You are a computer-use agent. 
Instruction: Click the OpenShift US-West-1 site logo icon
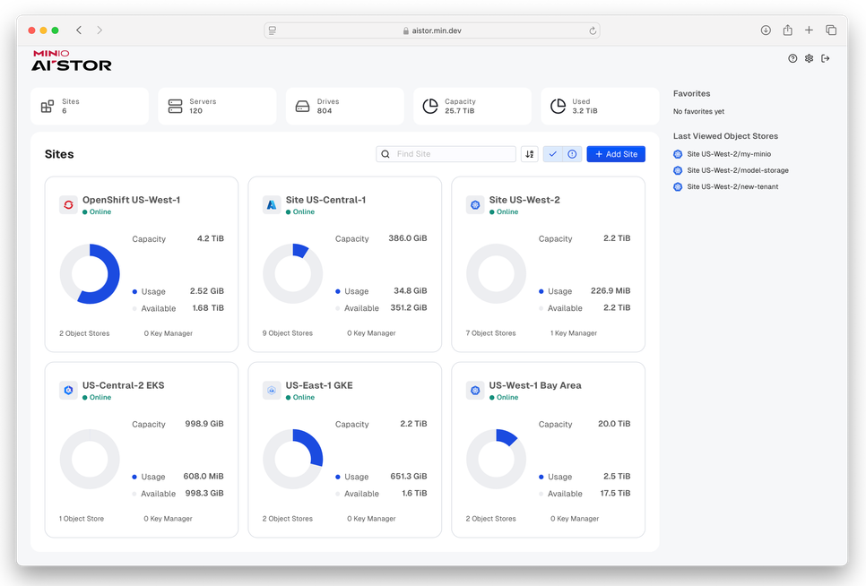pos(68,205)
